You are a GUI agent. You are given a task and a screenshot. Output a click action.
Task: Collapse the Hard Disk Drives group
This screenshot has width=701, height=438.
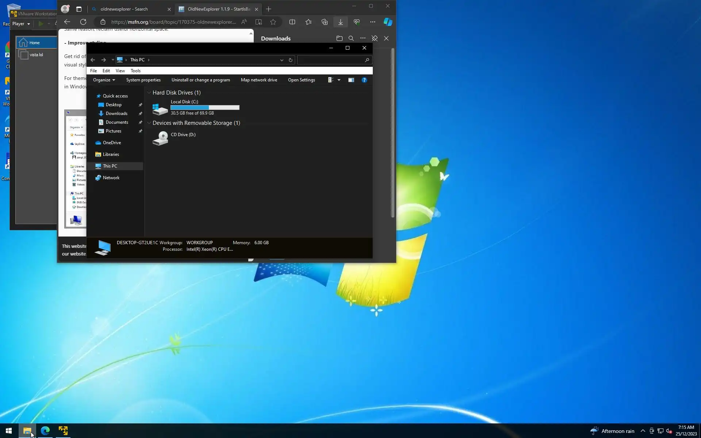tap(149, 93)
